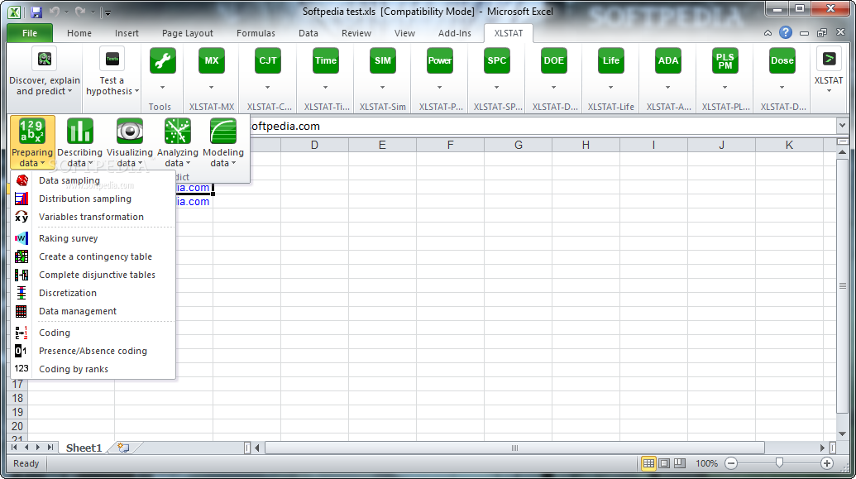Expand the Tools dropdown arrow
The height and width of the screenshot is (479, 856).
163,88
